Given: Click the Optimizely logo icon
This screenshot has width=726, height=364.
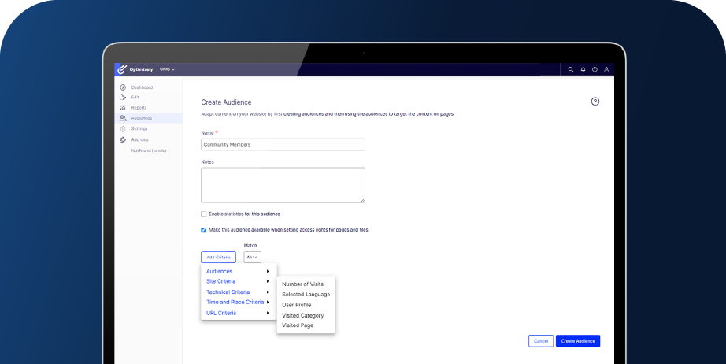Looking at the screenshot, I should (121, 69).
